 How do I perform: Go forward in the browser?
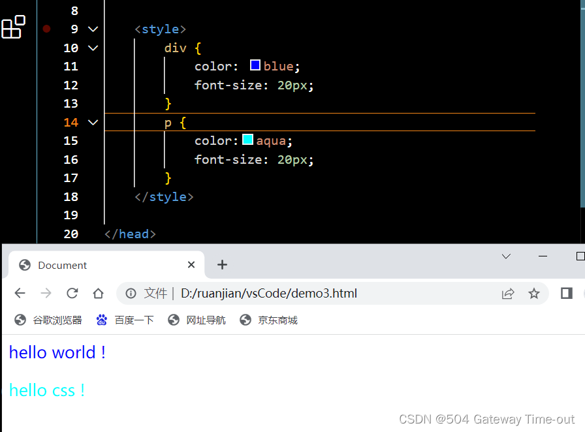click(x=46, y=293)
